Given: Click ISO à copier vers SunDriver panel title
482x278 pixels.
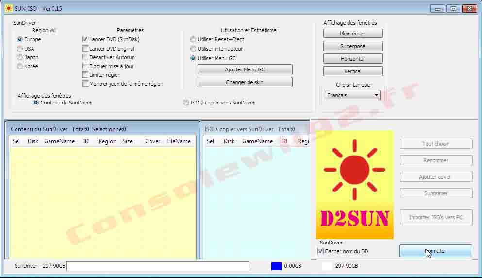Looking at the screenshot, I should point(239,129).
